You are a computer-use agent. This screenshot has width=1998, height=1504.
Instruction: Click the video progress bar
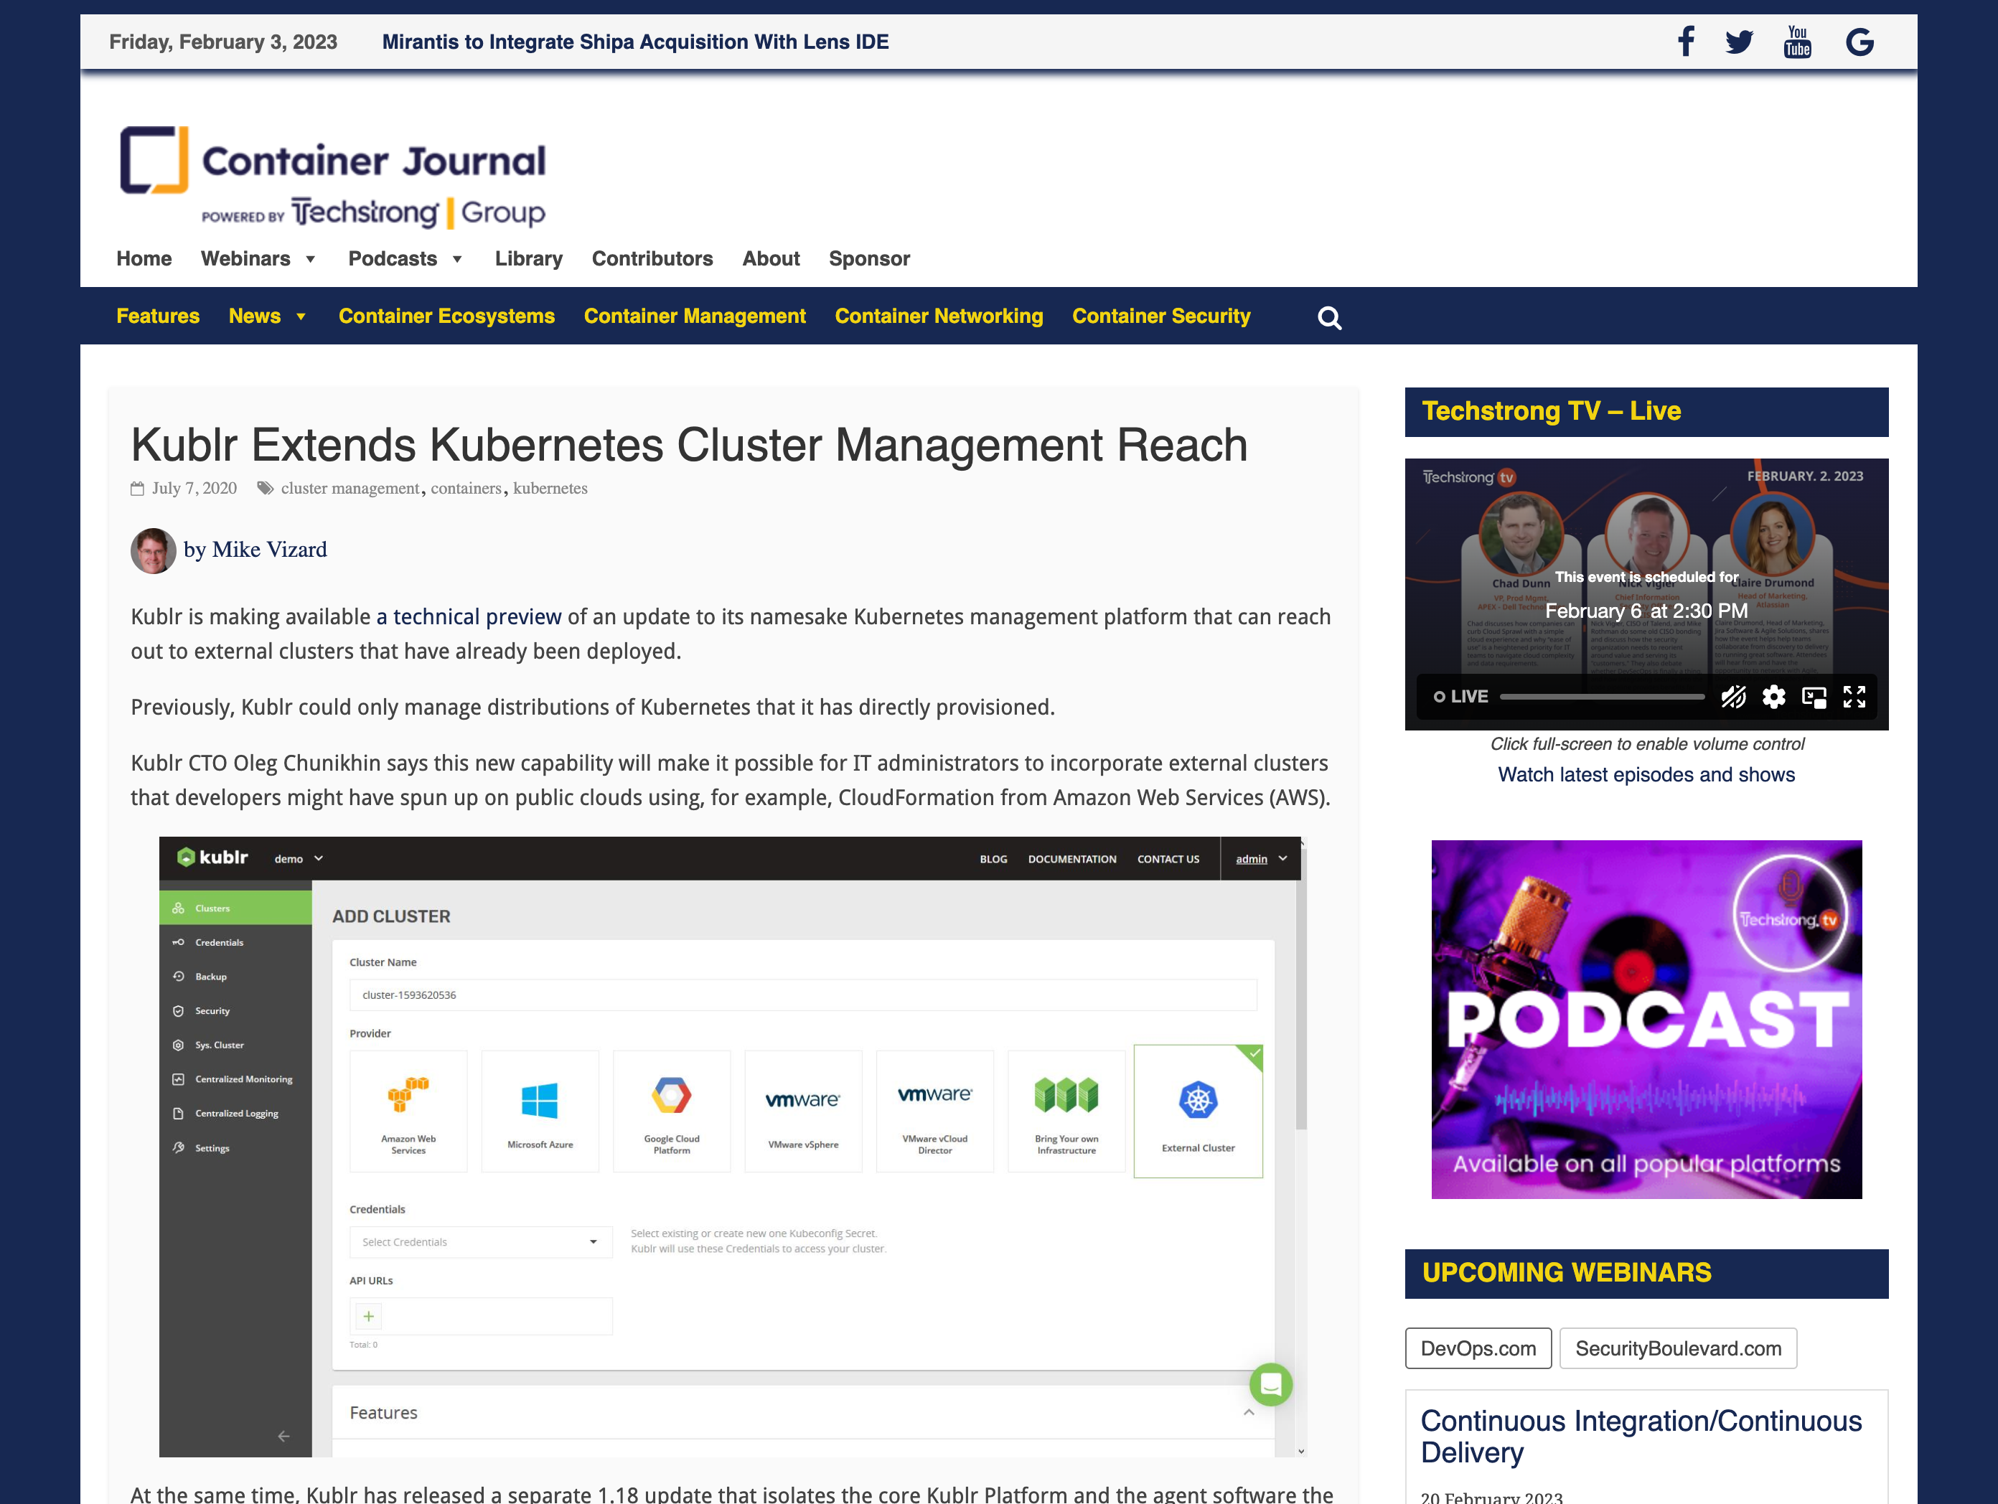pos(1603,697)
